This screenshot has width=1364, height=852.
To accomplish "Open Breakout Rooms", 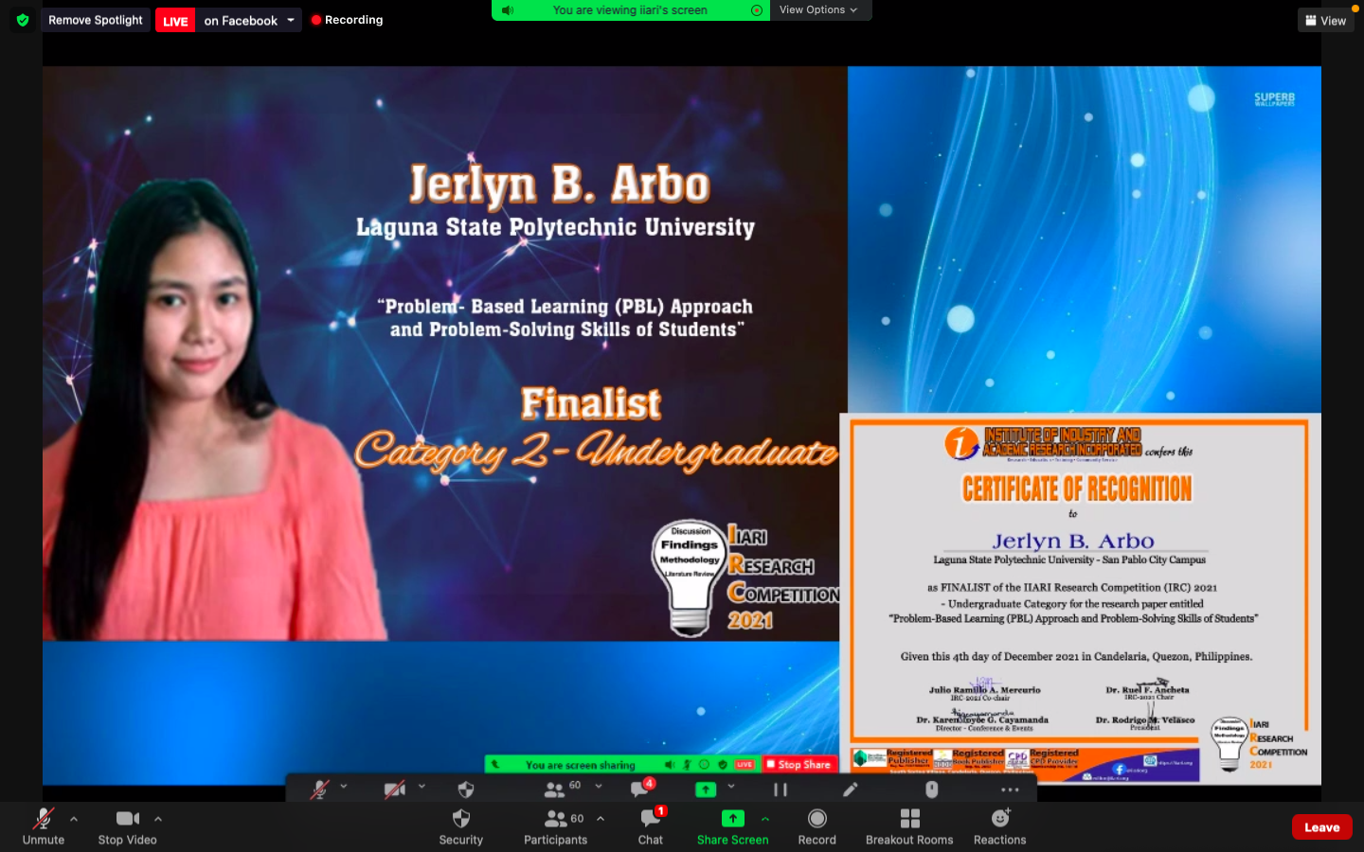I will pyautogui.click(x=909, y=819).
